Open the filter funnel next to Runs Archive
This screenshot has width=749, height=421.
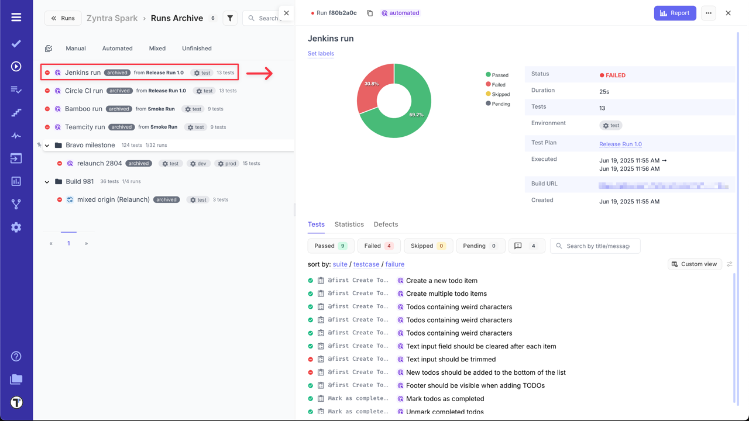click(x=229, y=18)
